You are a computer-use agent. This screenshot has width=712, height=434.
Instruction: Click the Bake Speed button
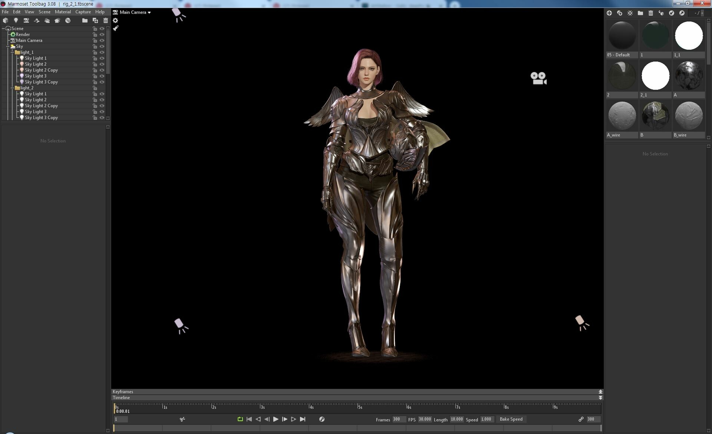click(x=511, y=419)
